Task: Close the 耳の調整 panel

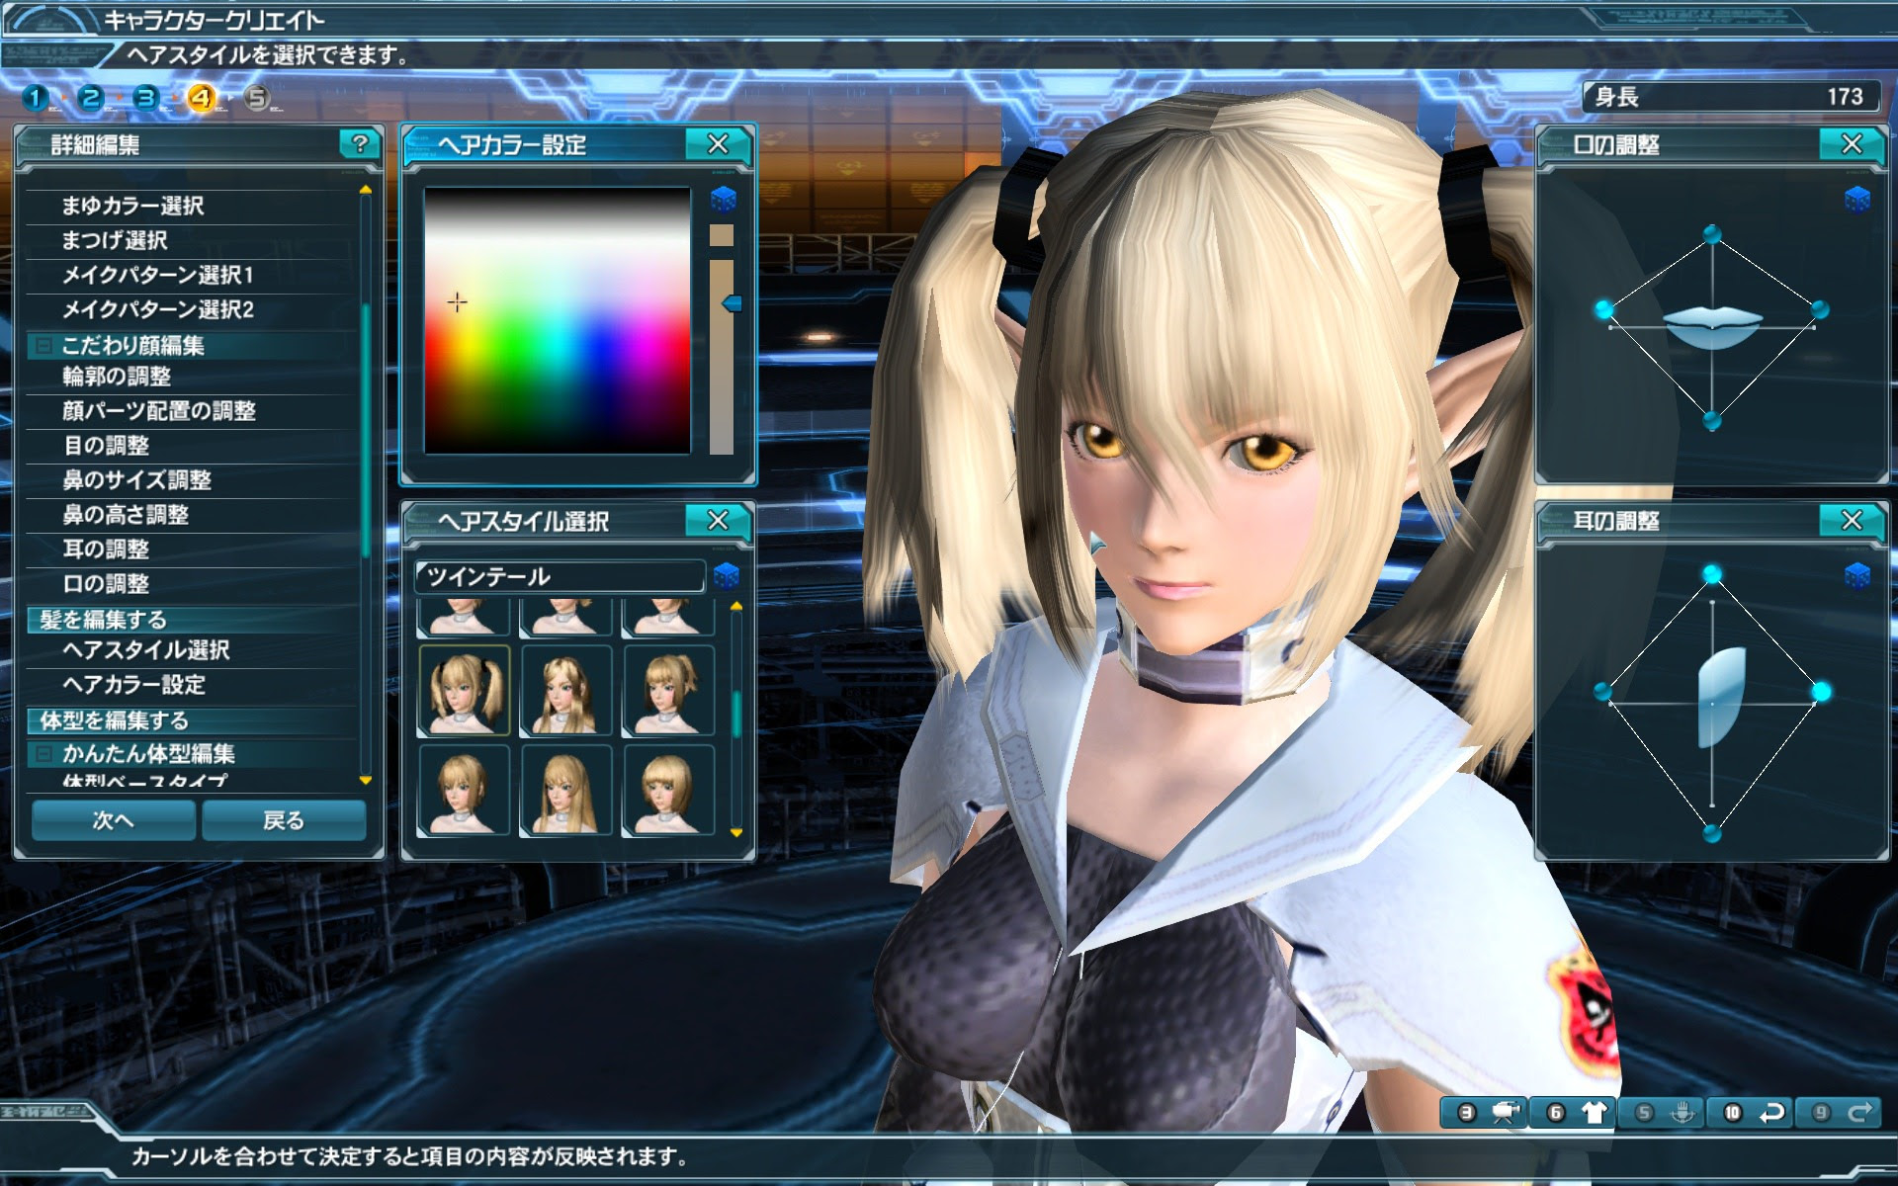Action: 1852,520
